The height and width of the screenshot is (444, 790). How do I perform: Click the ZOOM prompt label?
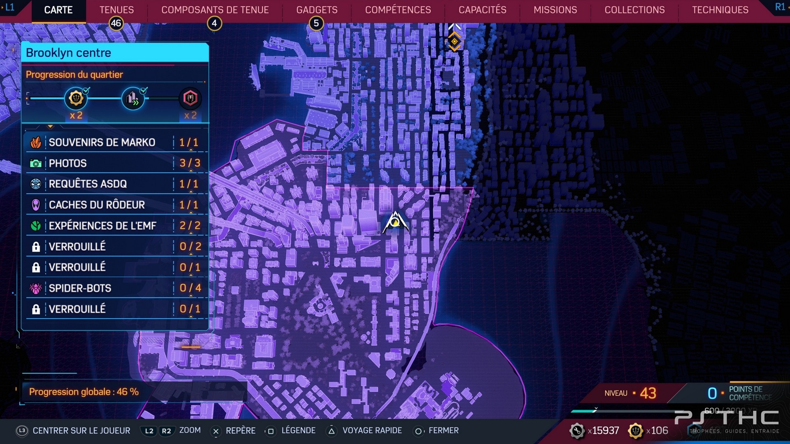coord(190,430)
